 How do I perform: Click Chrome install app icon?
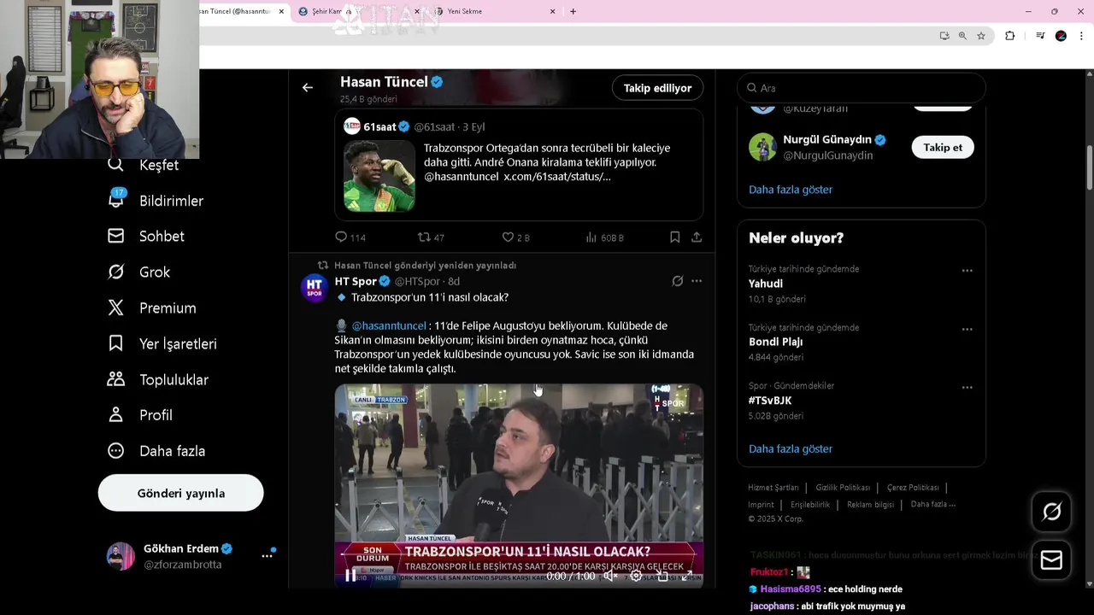pos(944,36)
